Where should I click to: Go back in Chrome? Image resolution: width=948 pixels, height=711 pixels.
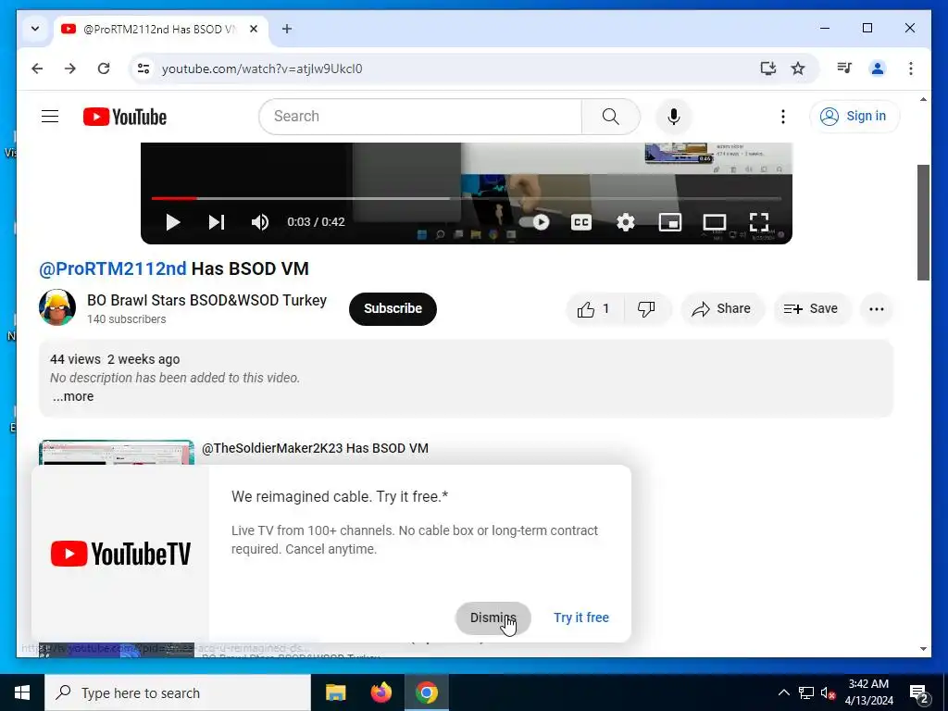[37, 69]
